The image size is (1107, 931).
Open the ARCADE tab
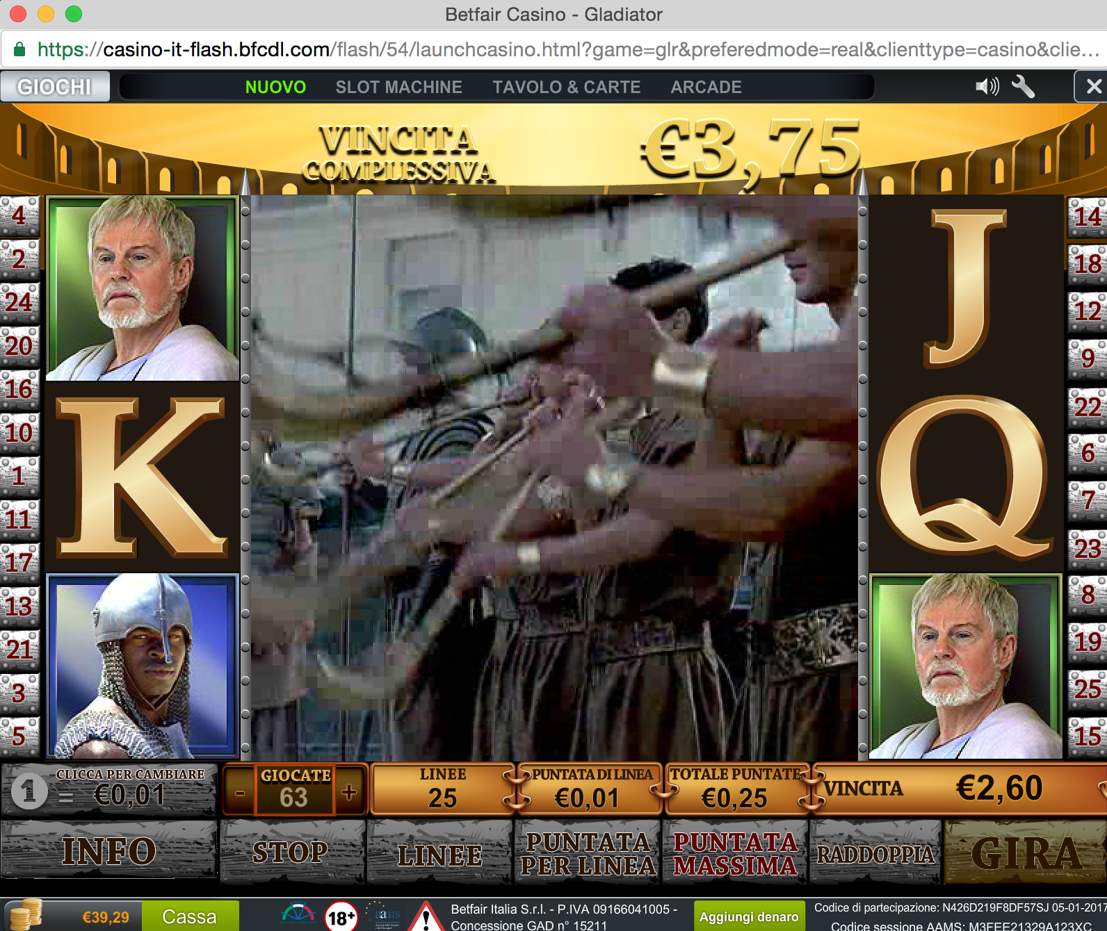pyautogui.click(x=706, y=87)
